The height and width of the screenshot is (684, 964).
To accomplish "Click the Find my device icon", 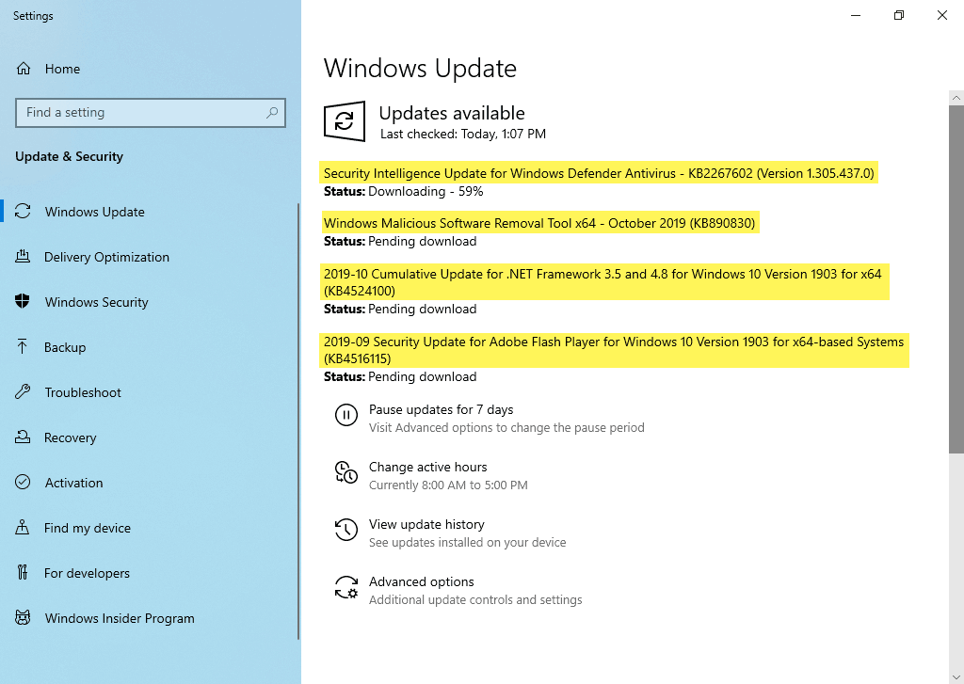I will [x=23, y=527].
